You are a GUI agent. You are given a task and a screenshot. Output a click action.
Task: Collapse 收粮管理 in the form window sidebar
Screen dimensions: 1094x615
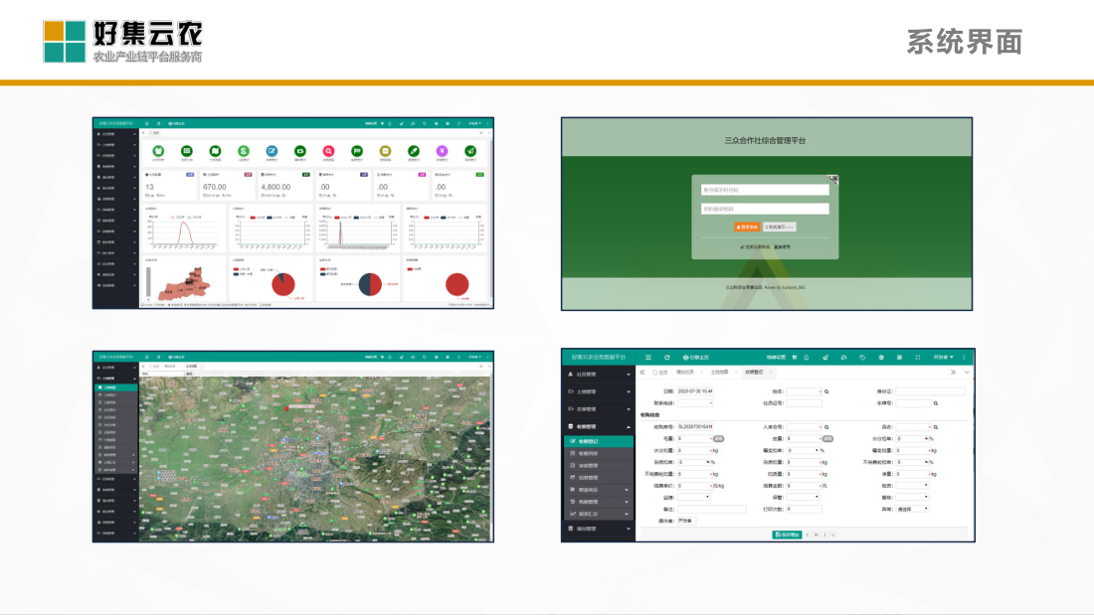(x=600, y=427)
